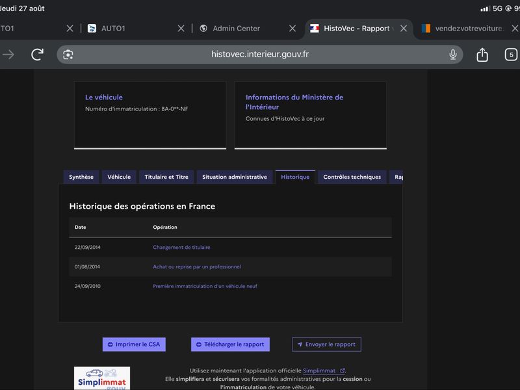Viewport: 520px width, 390px height.
Task: Show open tabs counter
Action: pos(511,55)
